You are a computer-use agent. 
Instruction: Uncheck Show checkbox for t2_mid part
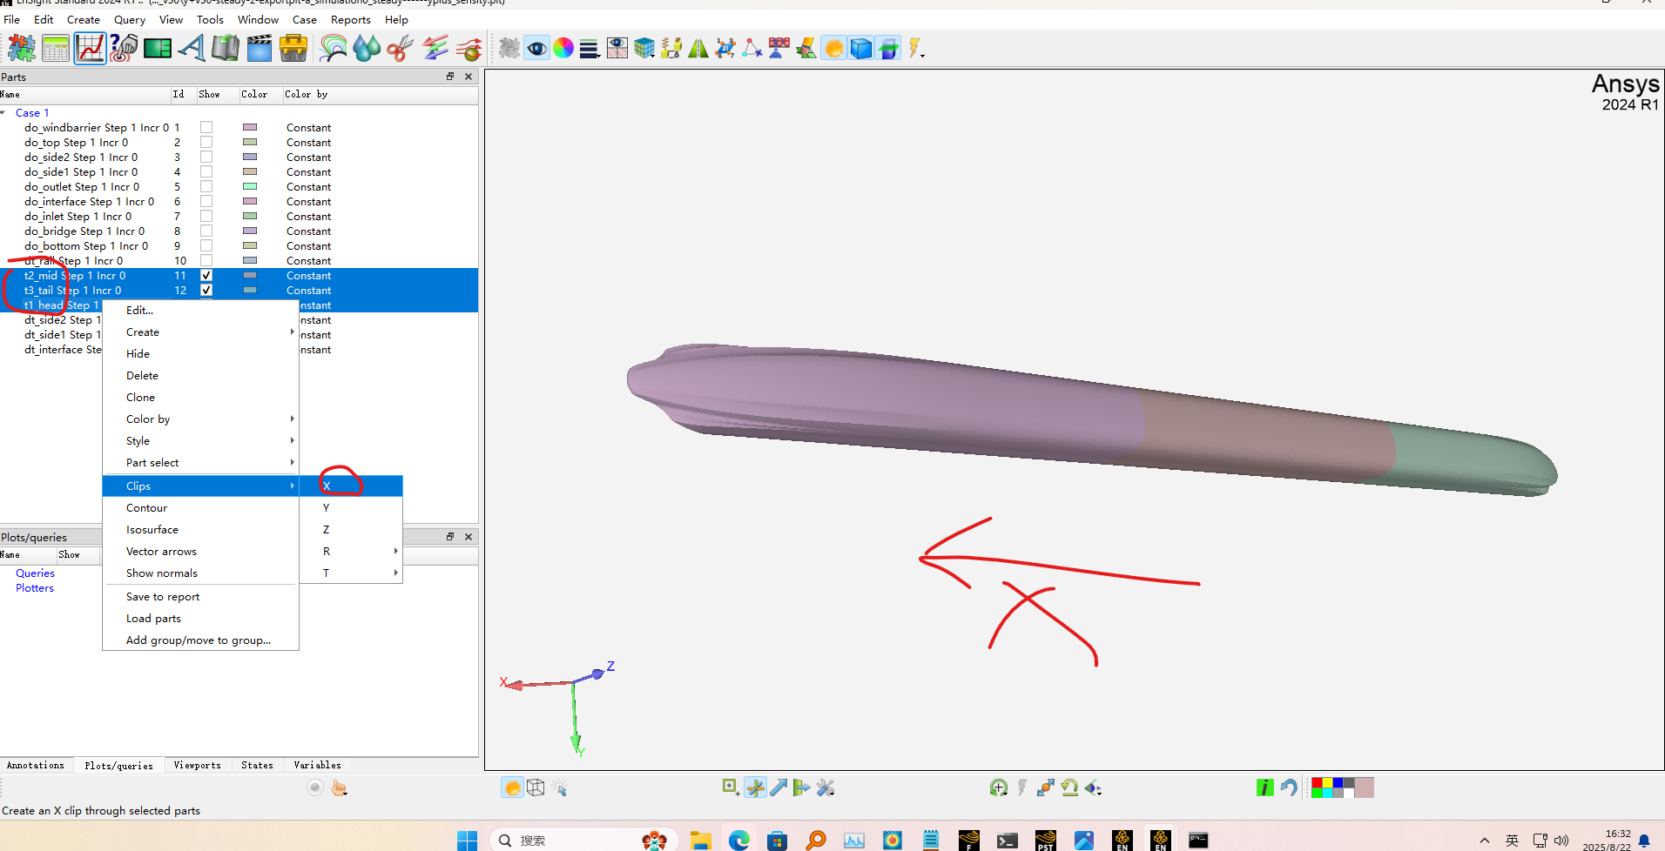[x=206, y=275]
